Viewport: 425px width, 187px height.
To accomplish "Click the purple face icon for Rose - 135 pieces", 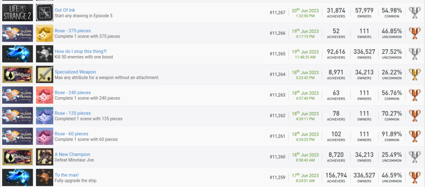I will [45, 115].
